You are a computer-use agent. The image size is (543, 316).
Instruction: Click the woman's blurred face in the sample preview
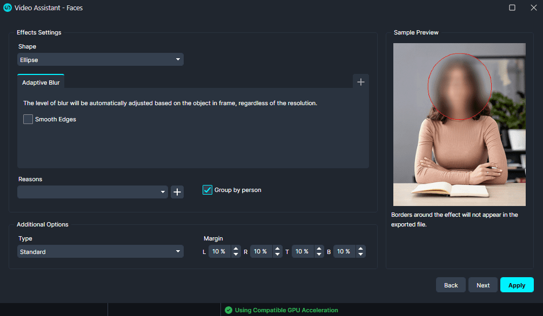(x=459, y=85)
